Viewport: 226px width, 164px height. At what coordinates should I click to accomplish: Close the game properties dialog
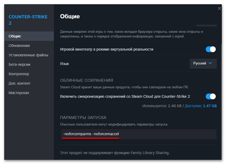coord(219,8)
